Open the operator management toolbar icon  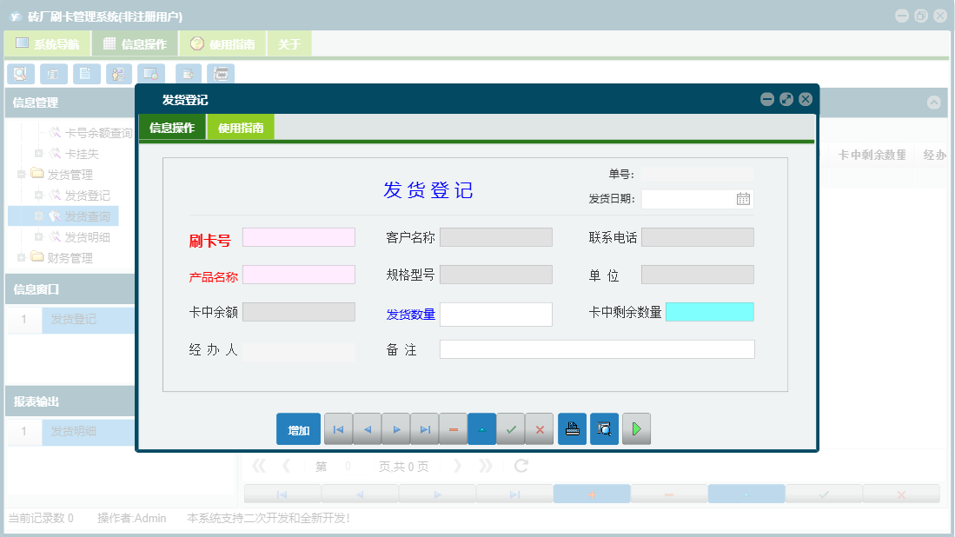tap(118, 74)
